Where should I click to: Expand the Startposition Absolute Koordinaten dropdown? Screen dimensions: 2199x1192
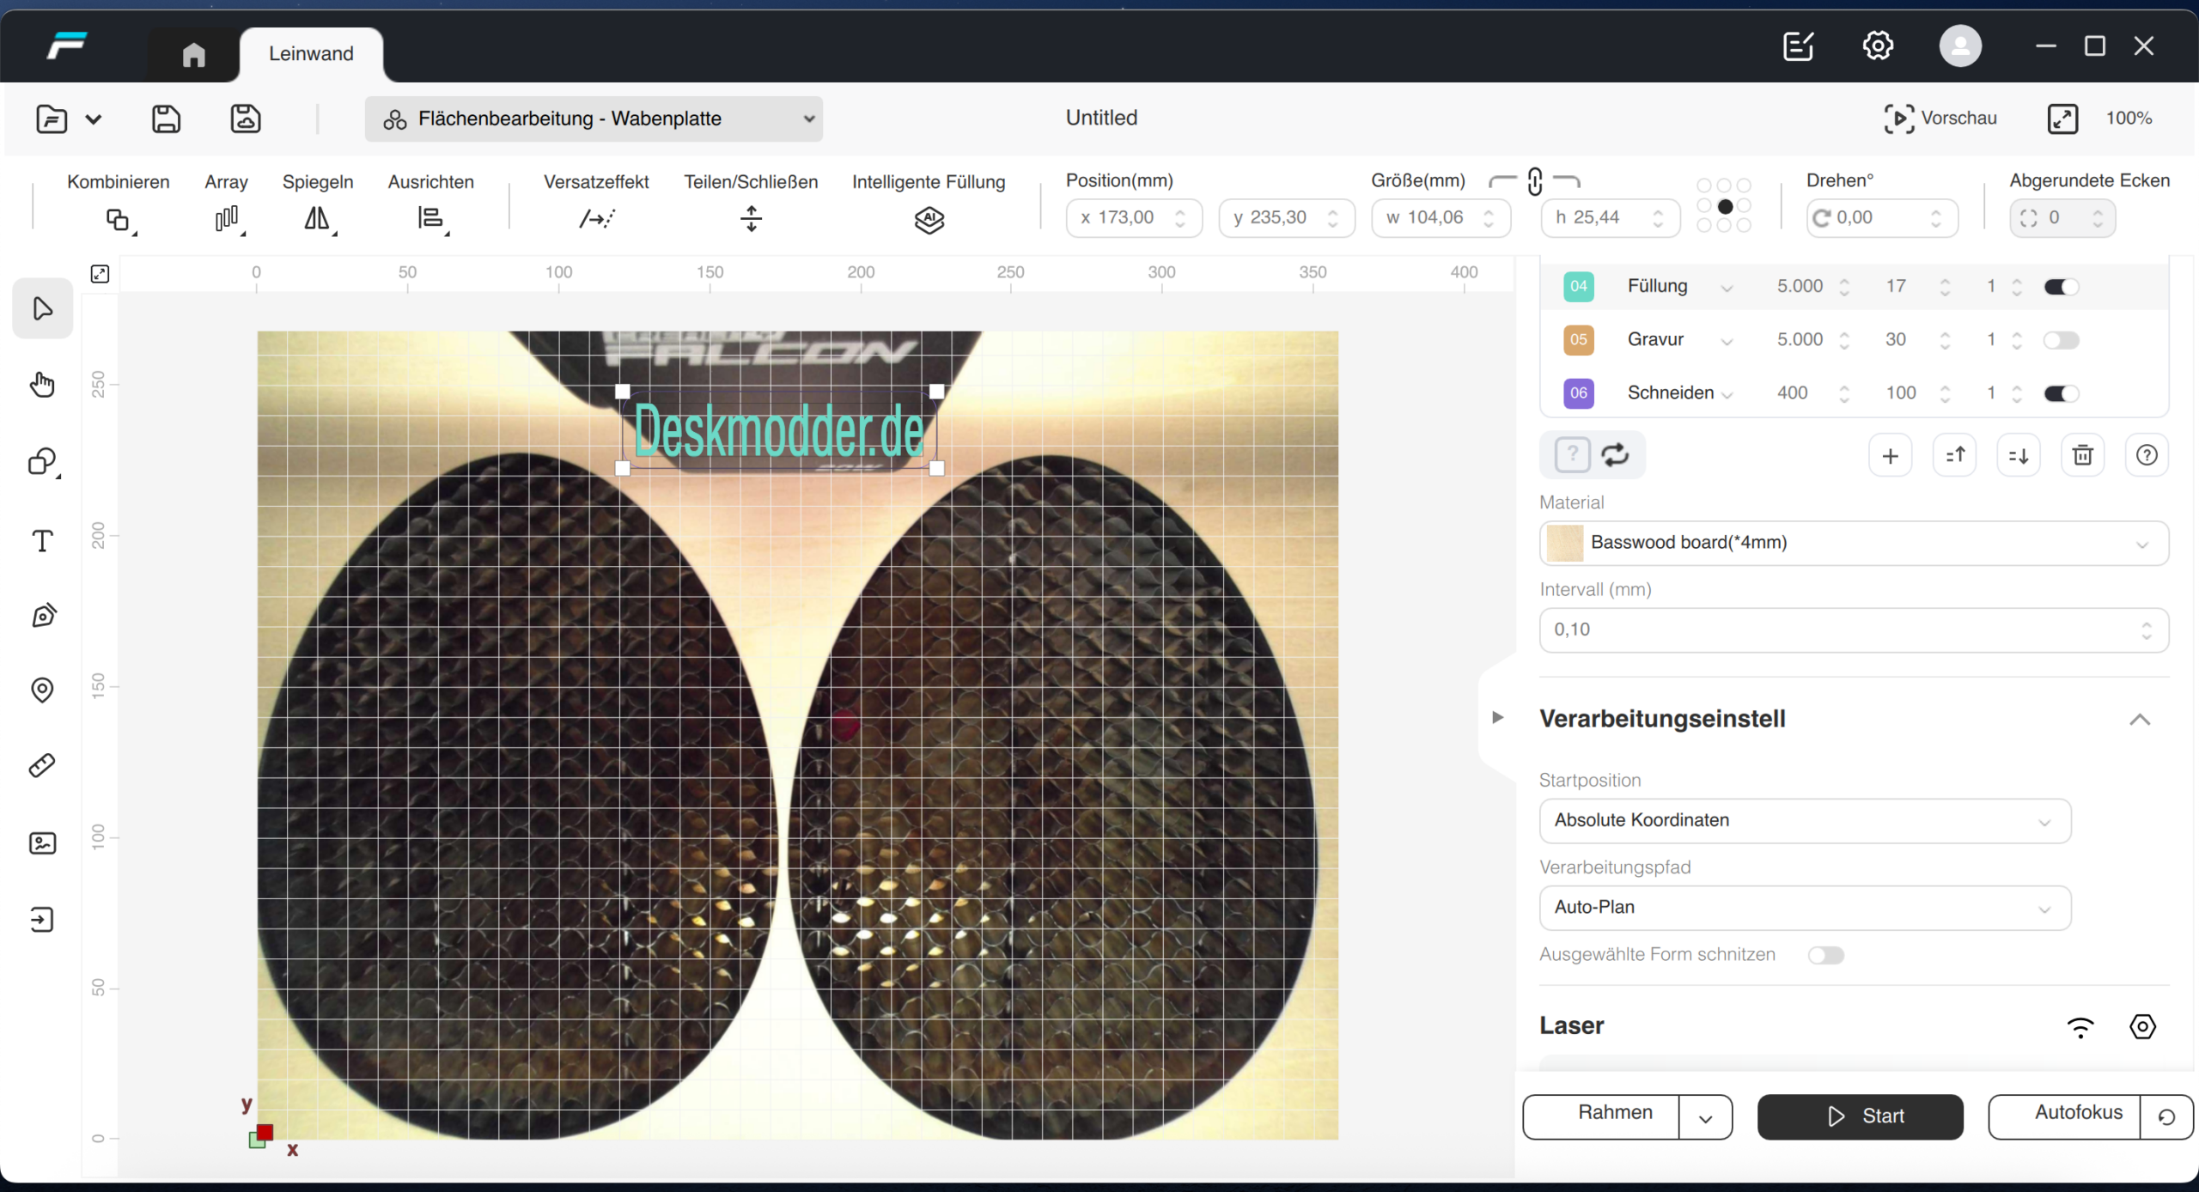click(1804, 821)
